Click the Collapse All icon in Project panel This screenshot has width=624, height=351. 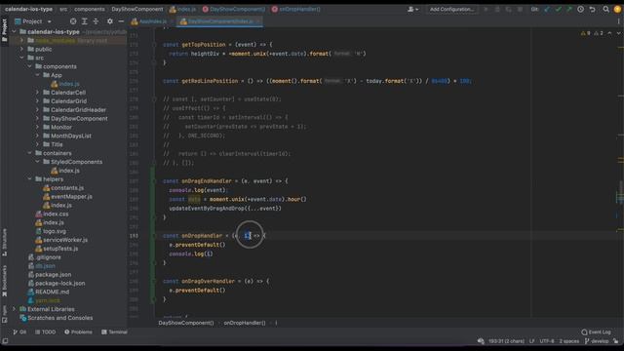click(x=96, y=21)
